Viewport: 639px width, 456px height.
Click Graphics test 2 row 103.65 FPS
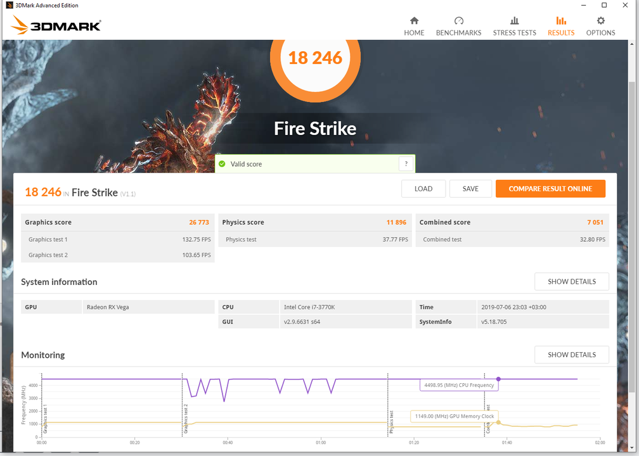(x=118, y=255)
